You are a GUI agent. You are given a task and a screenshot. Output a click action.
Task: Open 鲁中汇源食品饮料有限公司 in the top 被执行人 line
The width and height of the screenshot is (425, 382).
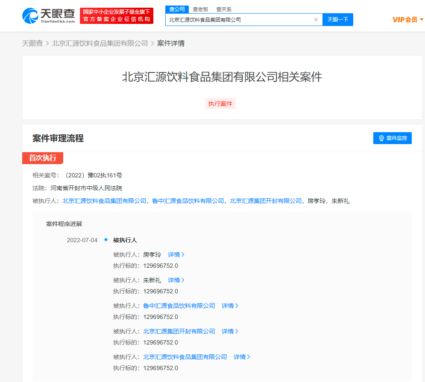click(188, 201)
